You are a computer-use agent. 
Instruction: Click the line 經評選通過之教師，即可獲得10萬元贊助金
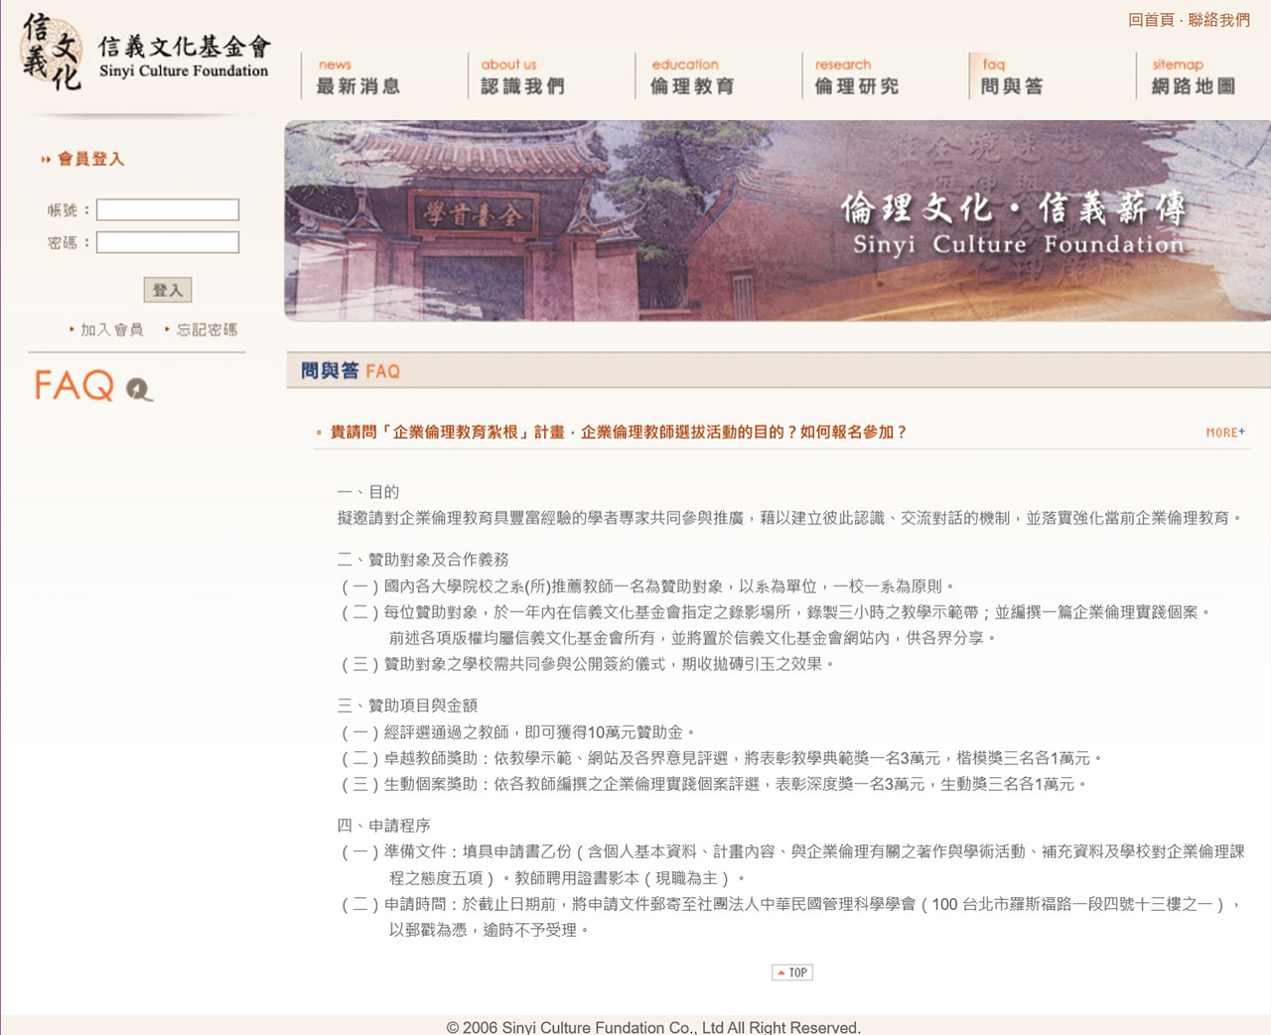(519, 732)
